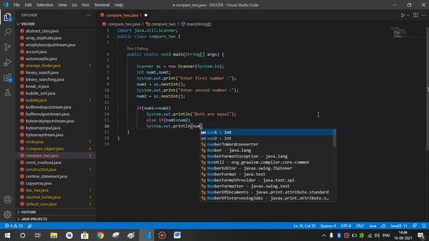Screen dimensions: 429x241
Task: Click the feedback icon in status bar
Action: point(415,226)
